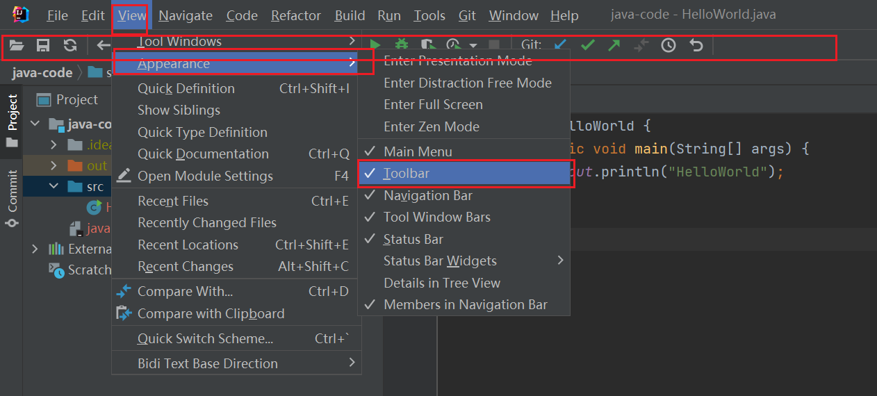This screenshot has height=396, width=877.
Task: Click the Git Commit checkmark icon
Action: (x=588, y=46)
